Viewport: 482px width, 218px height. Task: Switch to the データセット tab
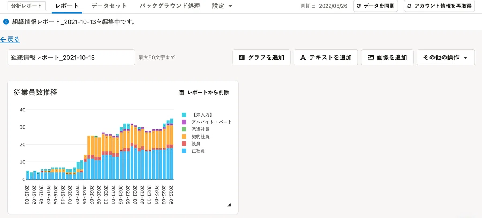point(109,6)
